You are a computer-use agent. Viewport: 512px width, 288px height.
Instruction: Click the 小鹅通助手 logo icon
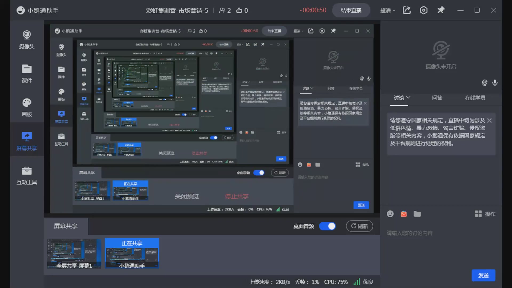tap(21, 10)
